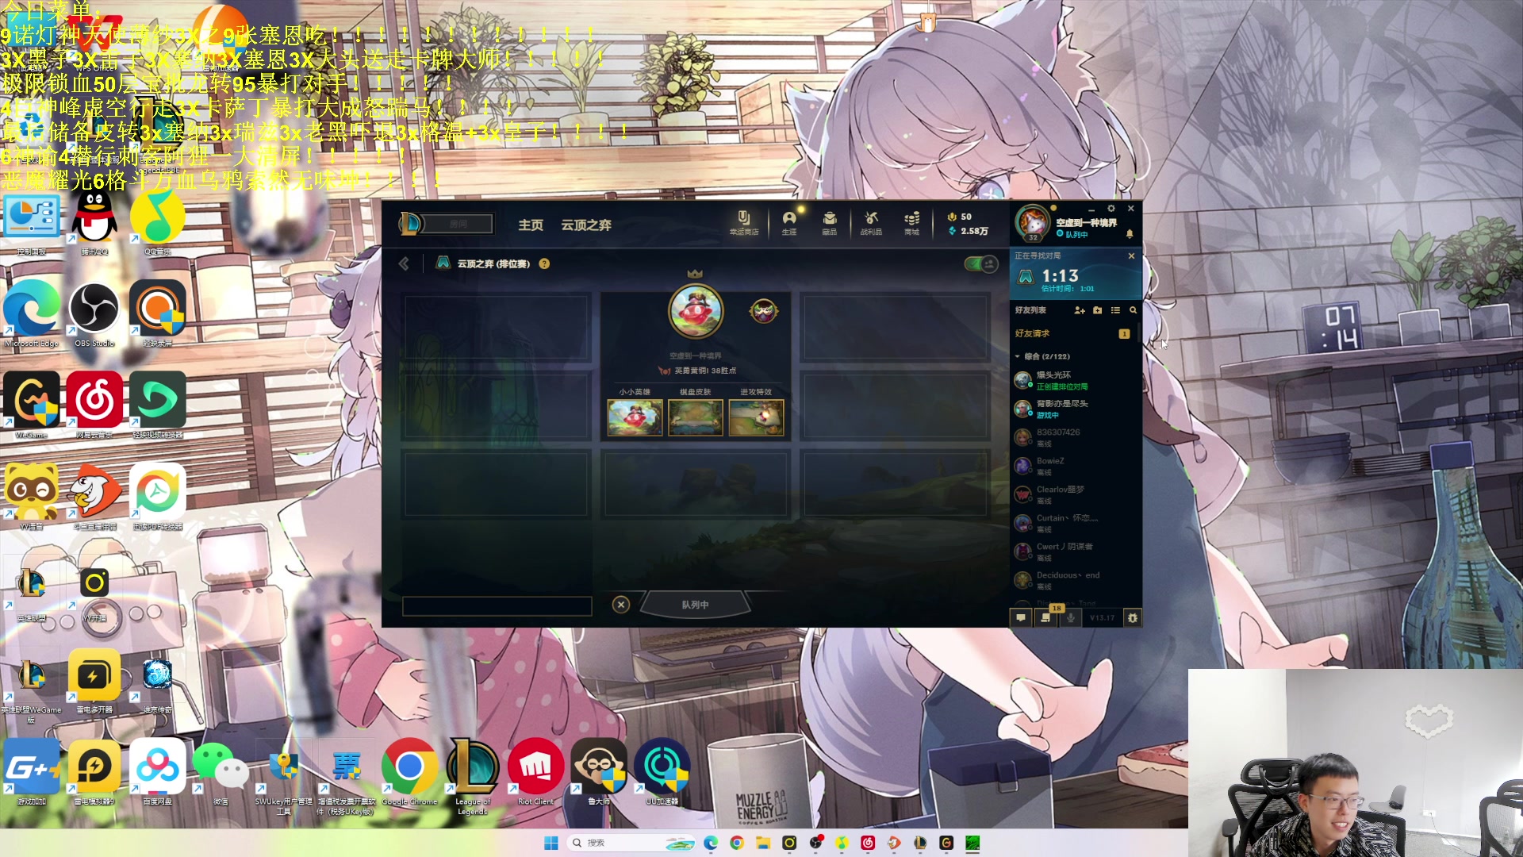The height and width of the screenshot is (857, 1523).
Task: Open the 生涯 career profile icon
Action: tap(789, 223)
